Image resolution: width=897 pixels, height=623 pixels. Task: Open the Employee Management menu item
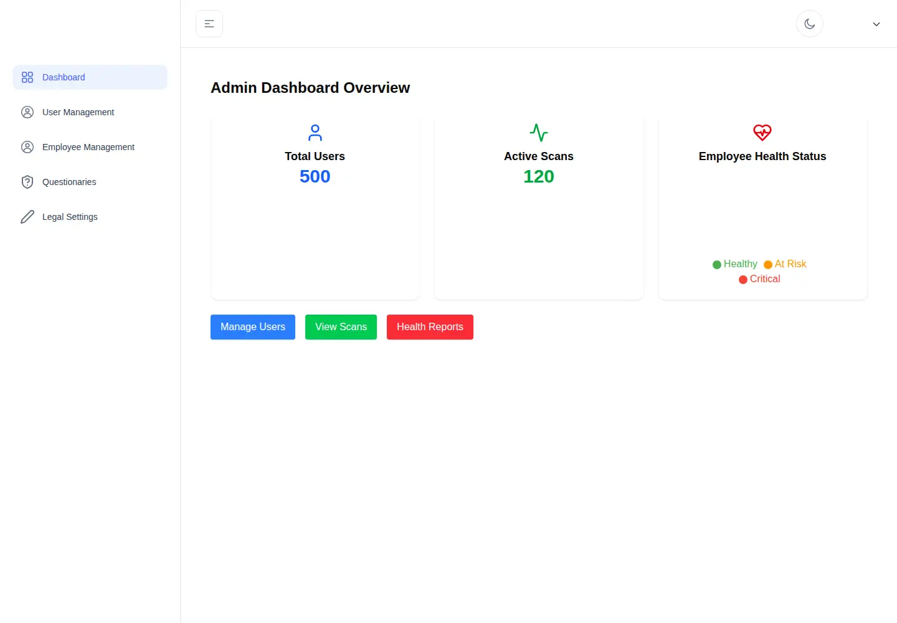coord(90,147)
